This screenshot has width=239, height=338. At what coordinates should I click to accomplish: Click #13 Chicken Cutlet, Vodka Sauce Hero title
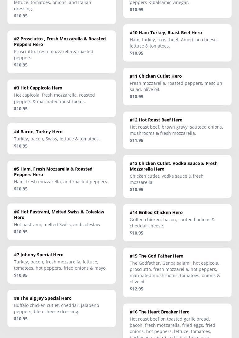(x=174, y=166)
